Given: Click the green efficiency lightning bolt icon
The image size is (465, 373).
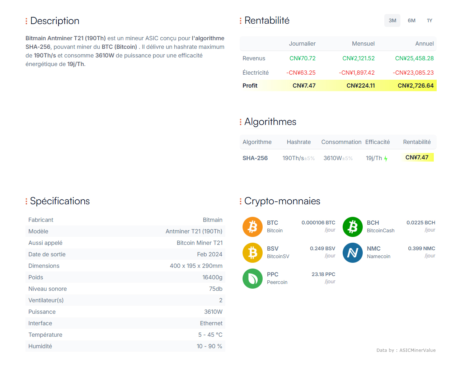Looking at the screenshot, I should coord(386,158).
